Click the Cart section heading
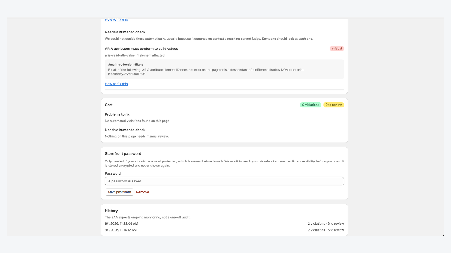The width and height of the screenshot is (451, 253). (109, 105)
